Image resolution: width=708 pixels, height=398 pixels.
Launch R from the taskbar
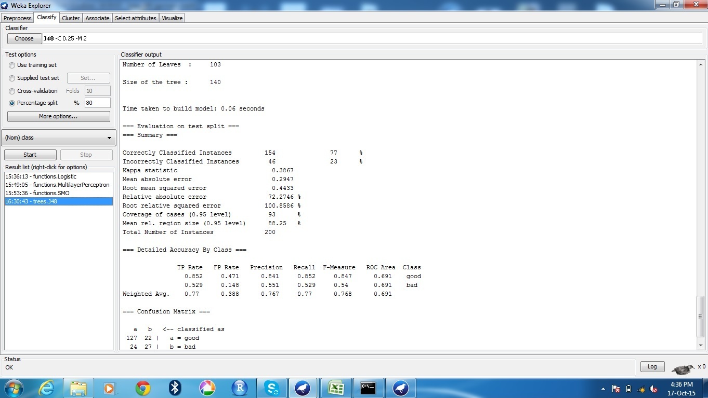click(240, 387)
